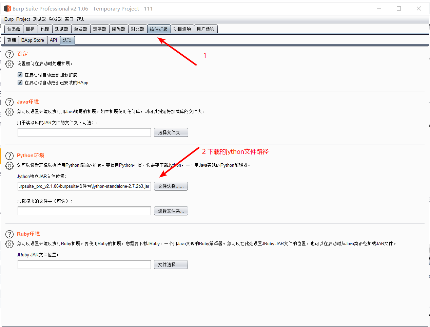Click 文件选择 for JRuby JAR location
Viewport: 430px width, 327px height.
click(x=171, y=264)
